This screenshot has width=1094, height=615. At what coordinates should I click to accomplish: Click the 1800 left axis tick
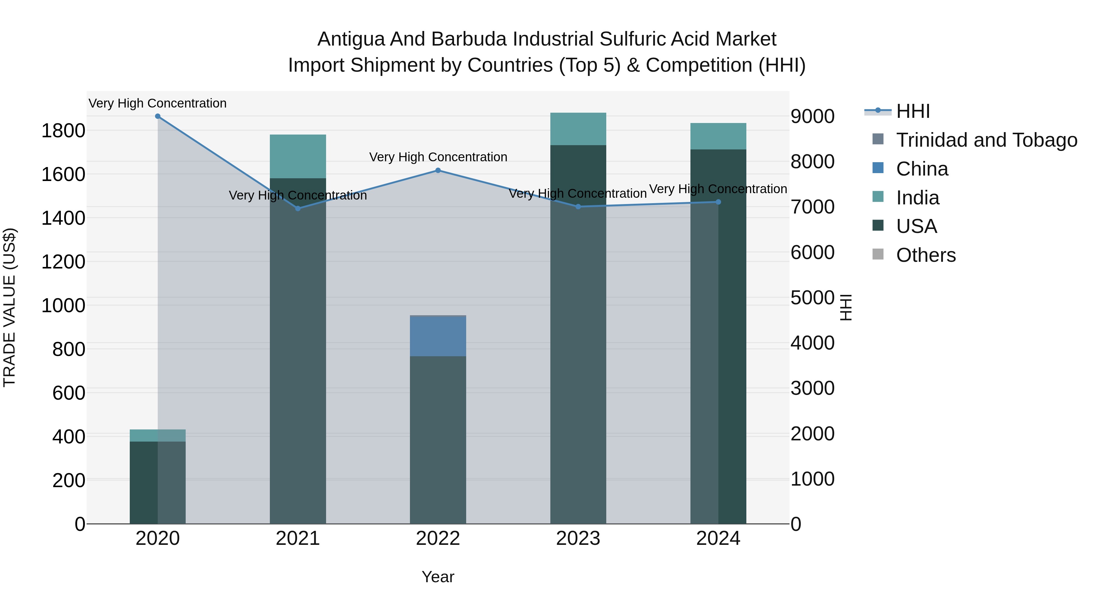pyautogui.click(x=63, y=131)
